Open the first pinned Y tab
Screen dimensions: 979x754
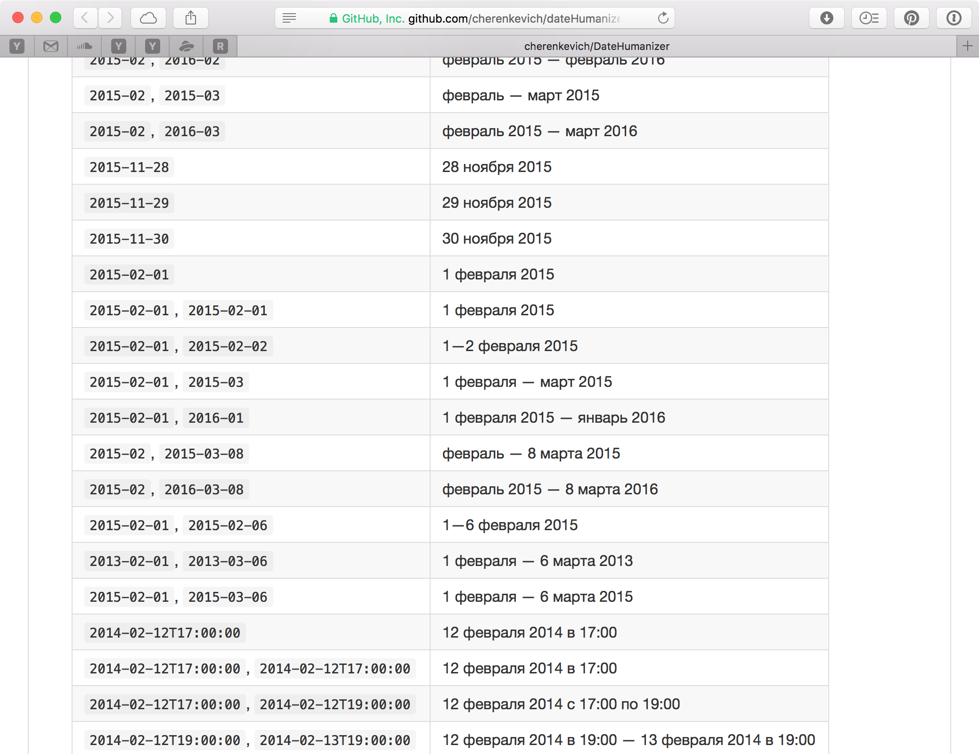17,46
